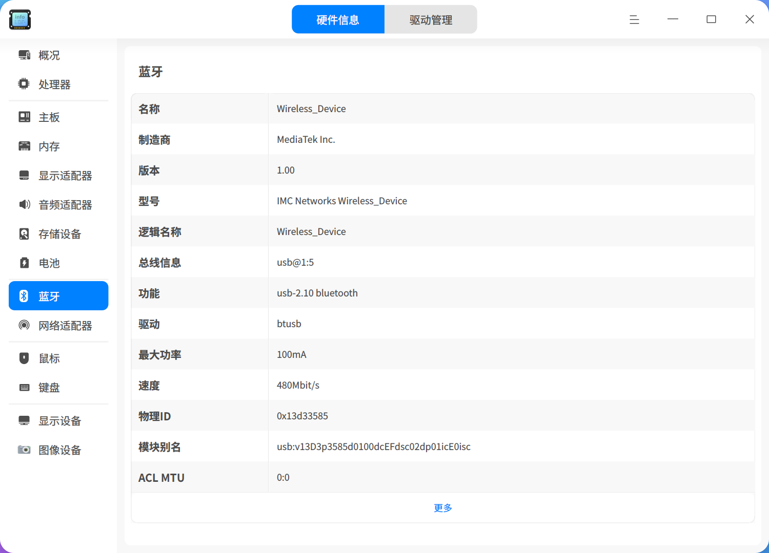Open the 电池 battery icon

click(24, 263)
